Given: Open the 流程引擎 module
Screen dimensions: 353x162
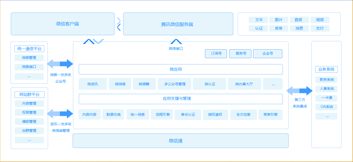Looking at the screenshot, I should [x=162, y=115].
